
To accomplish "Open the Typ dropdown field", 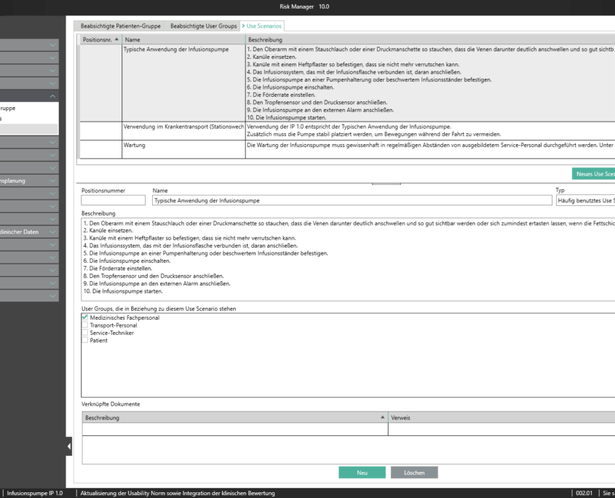I will pos(584,200).
